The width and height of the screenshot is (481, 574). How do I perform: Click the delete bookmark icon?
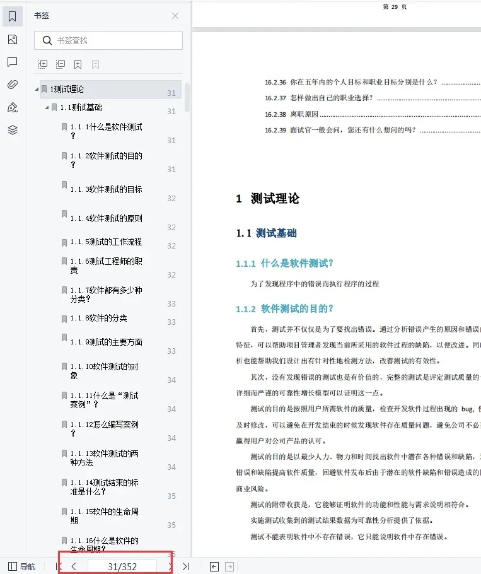coord(95,64)
